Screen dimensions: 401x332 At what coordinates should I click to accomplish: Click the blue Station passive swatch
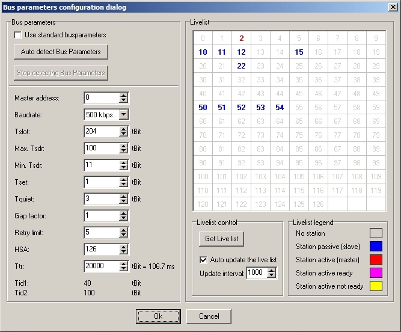click(x=375, y=247)
